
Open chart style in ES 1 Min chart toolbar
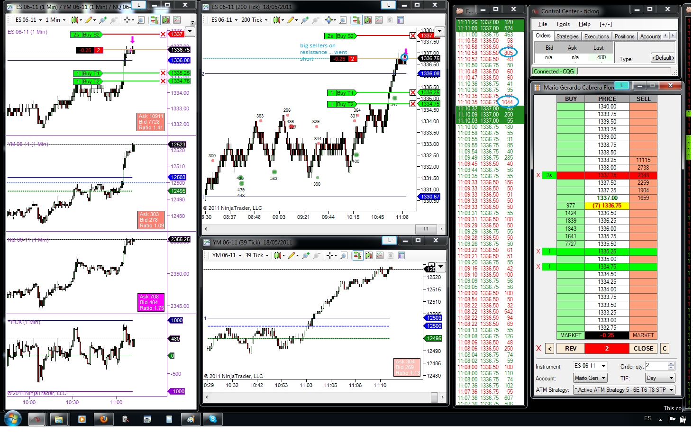click(76, 20)
